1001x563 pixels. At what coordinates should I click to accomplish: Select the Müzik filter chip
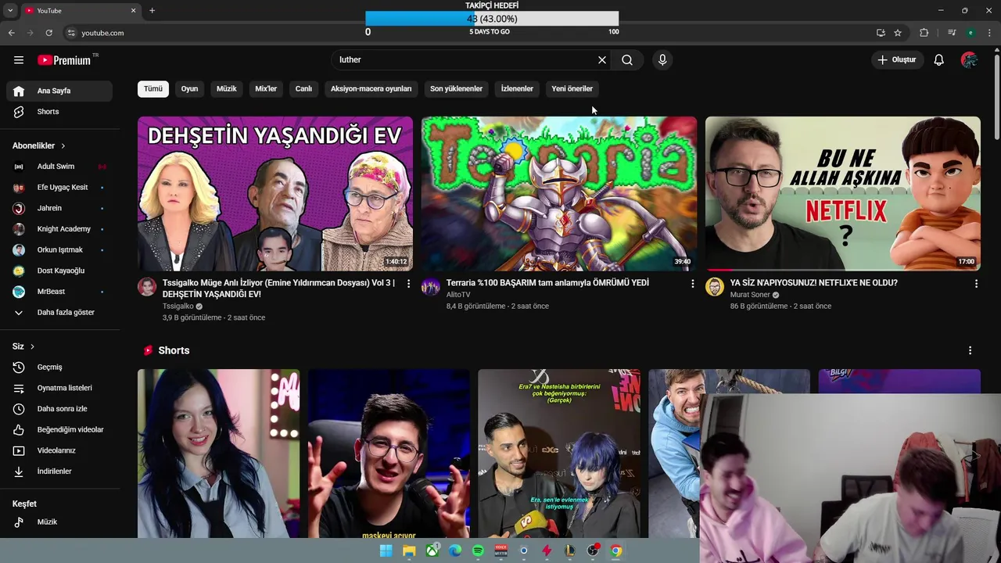click(227, 89)
